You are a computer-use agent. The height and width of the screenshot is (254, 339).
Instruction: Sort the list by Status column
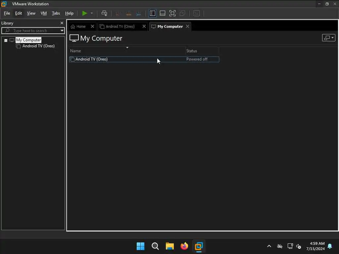[x=192, y=51]
